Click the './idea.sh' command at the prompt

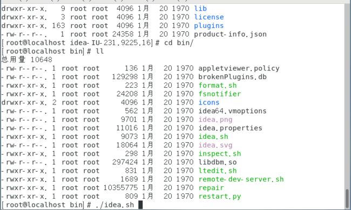(x=114, y=205)
